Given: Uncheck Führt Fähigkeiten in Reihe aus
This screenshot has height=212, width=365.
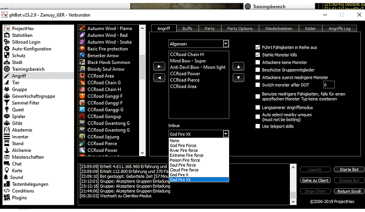Looking at the screenshot, I should (258, 47).
